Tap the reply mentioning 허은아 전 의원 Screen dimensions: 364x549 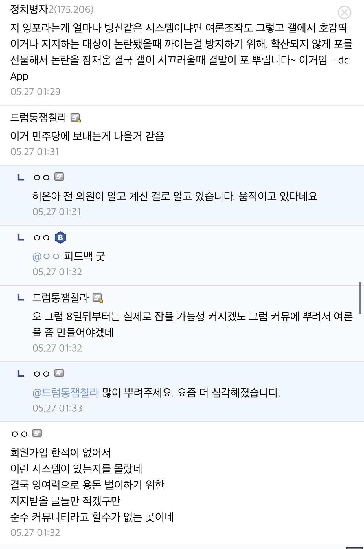[x=175, y=196]
